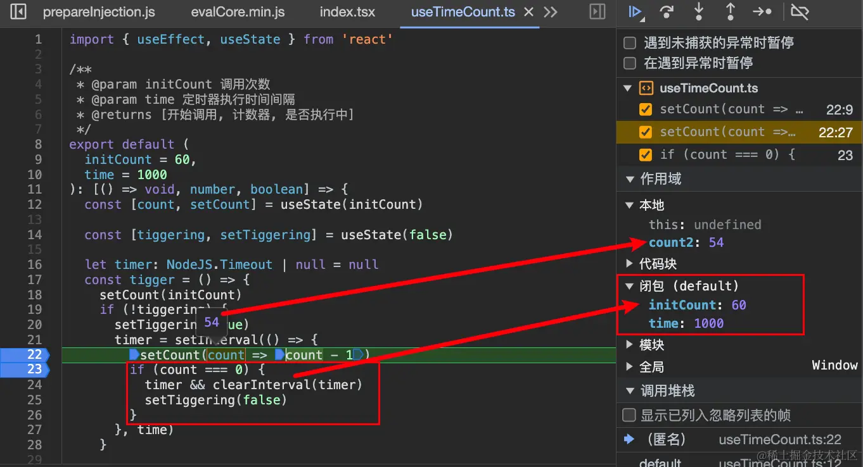Switch to the prepareInjection.js tab
This screenshot has width=863, height=467.
tap(99, 12)
